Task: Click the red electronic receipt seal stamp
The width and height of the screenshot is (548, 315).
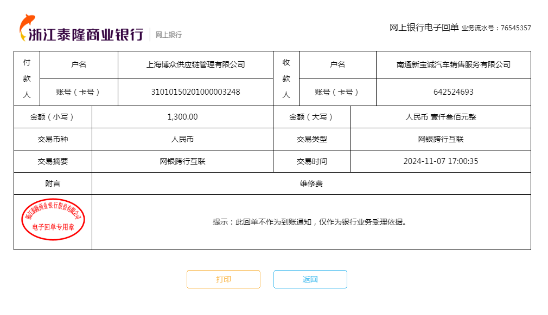Action: click(x=53, y=219)
